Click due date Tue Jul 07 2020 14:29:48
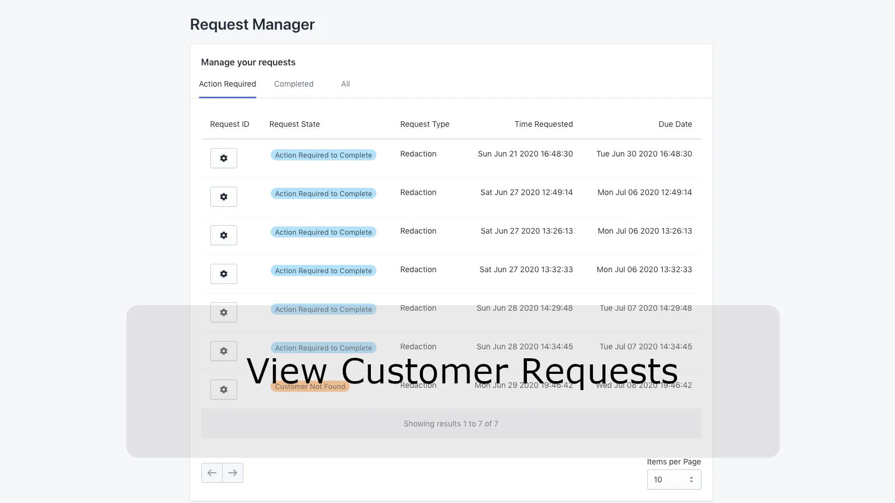Viewport: 895px width, 503px height. coord(646,308)
